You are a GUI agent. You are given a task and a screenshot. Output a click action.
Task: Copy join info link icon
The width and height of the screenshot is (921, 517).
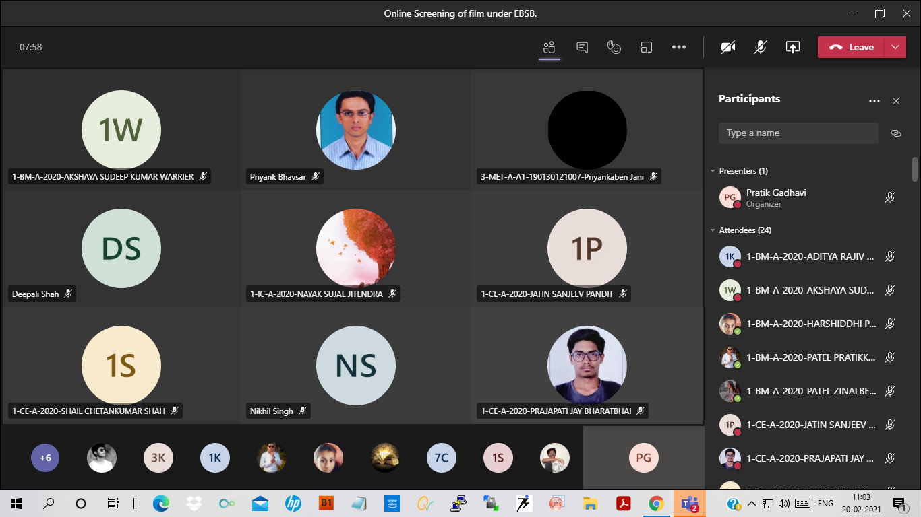tap(896, 133)
